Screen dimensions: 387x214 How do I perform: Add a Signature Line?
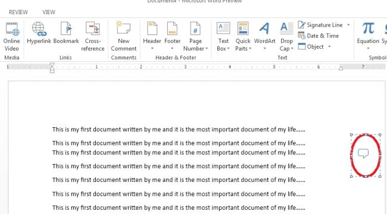[320, 25]
